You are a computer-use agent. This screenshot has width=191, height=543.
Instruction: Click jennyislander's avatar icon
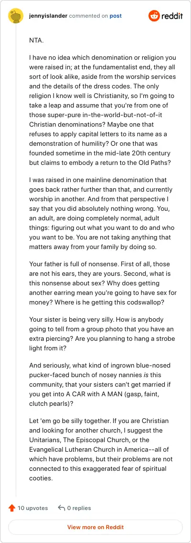(16, 16)
